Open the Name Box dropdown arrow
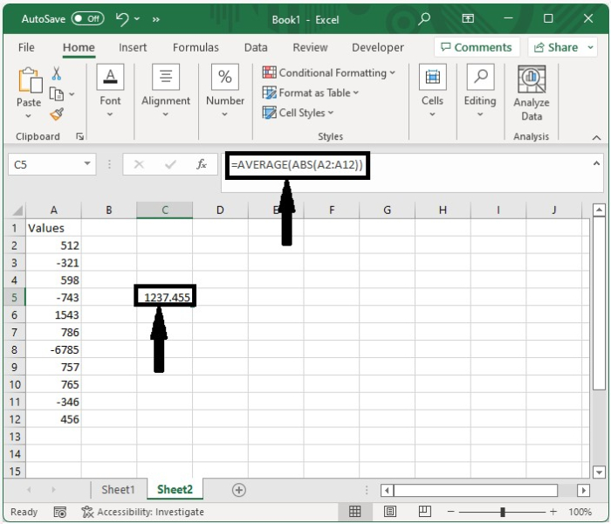Image resolution: width=611 pixels, height=524 pixels. click(87, 164)
